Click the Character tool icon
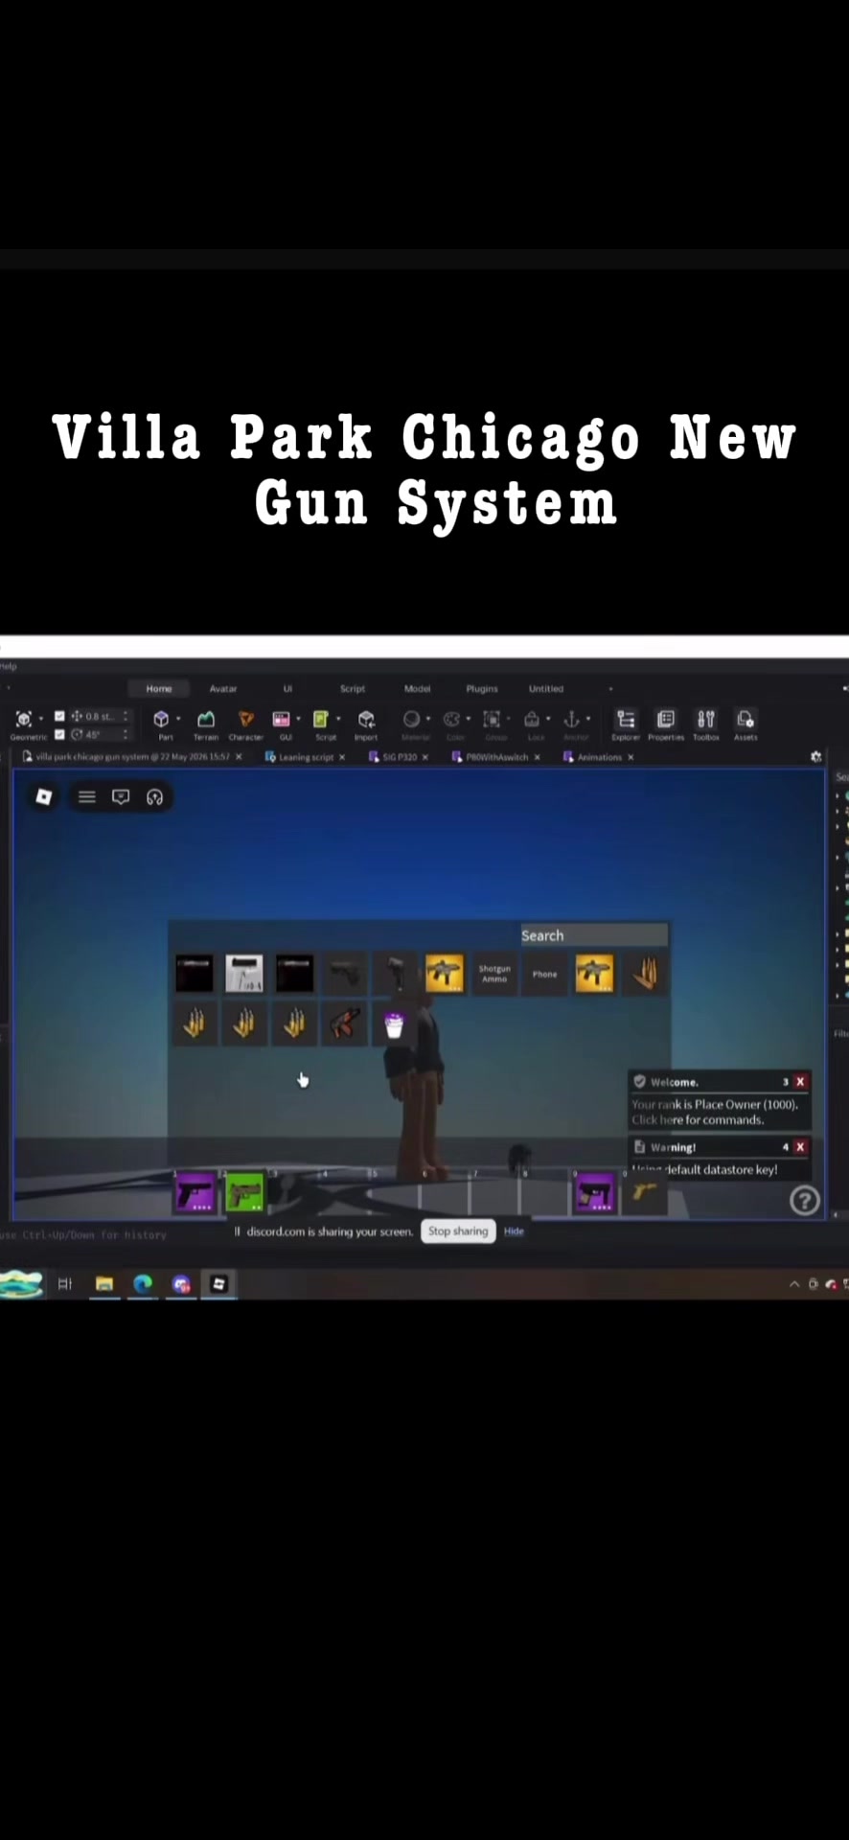Screen dimensions: 849x1840 (x=246, y=719)
